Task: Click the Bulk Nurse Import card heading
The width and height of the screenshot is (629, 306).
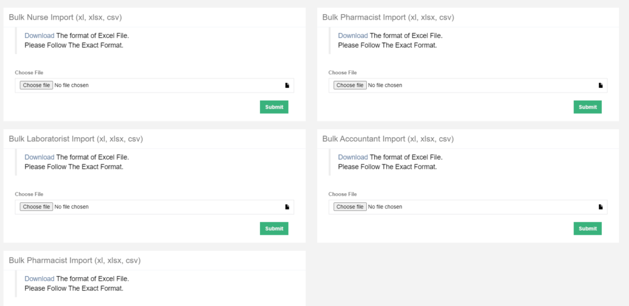Action: 69,17
